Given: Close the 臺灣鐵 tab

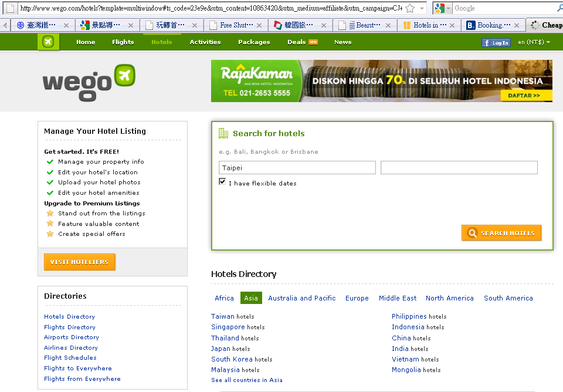Looking at the screenshot, I should [x=66, y=25].
